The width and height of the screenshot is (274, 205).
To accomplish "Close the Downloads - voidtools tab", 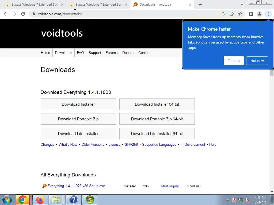I will 190,5.
